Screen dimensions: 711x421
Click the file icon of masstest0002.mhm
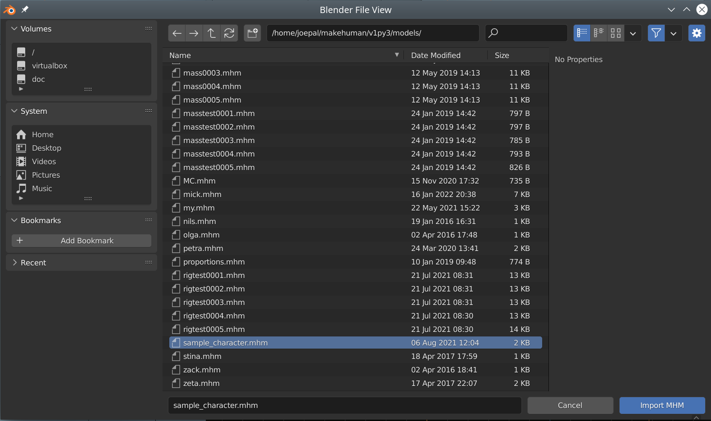[x=176, y=127]
